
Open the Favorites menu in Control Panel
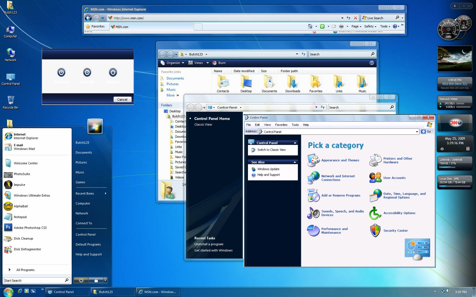pos(281,125)
